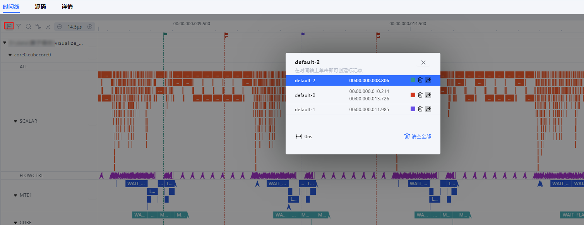Switch to the 源码 tab
Image resolution: width=584 pixels, height=225 pixels.
pyautogui.click(x=40, y=7)
